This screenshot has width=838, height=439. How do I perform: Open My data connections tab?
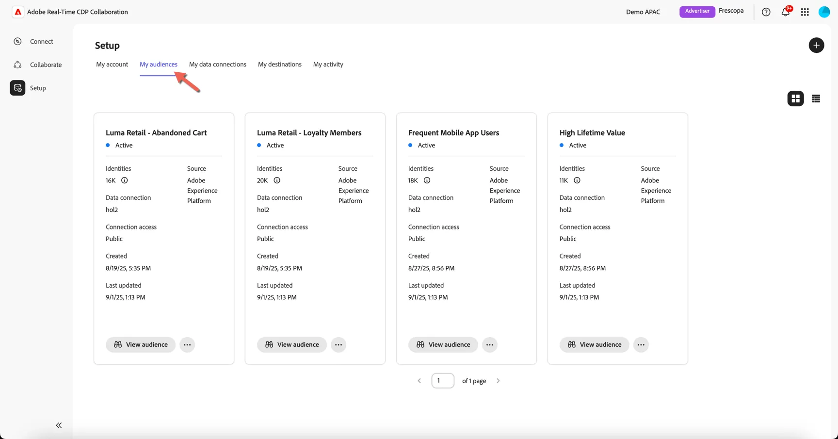pyautogui.click(x=218, y=65)
